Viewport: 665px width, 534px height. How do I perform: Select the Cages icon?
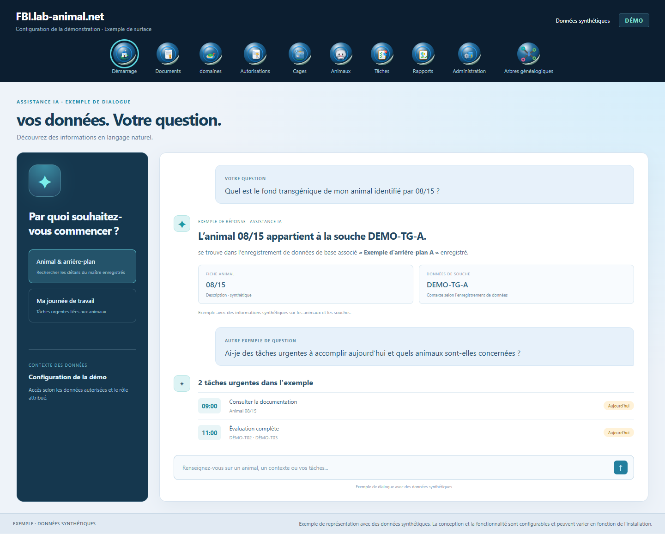[300, 54]
